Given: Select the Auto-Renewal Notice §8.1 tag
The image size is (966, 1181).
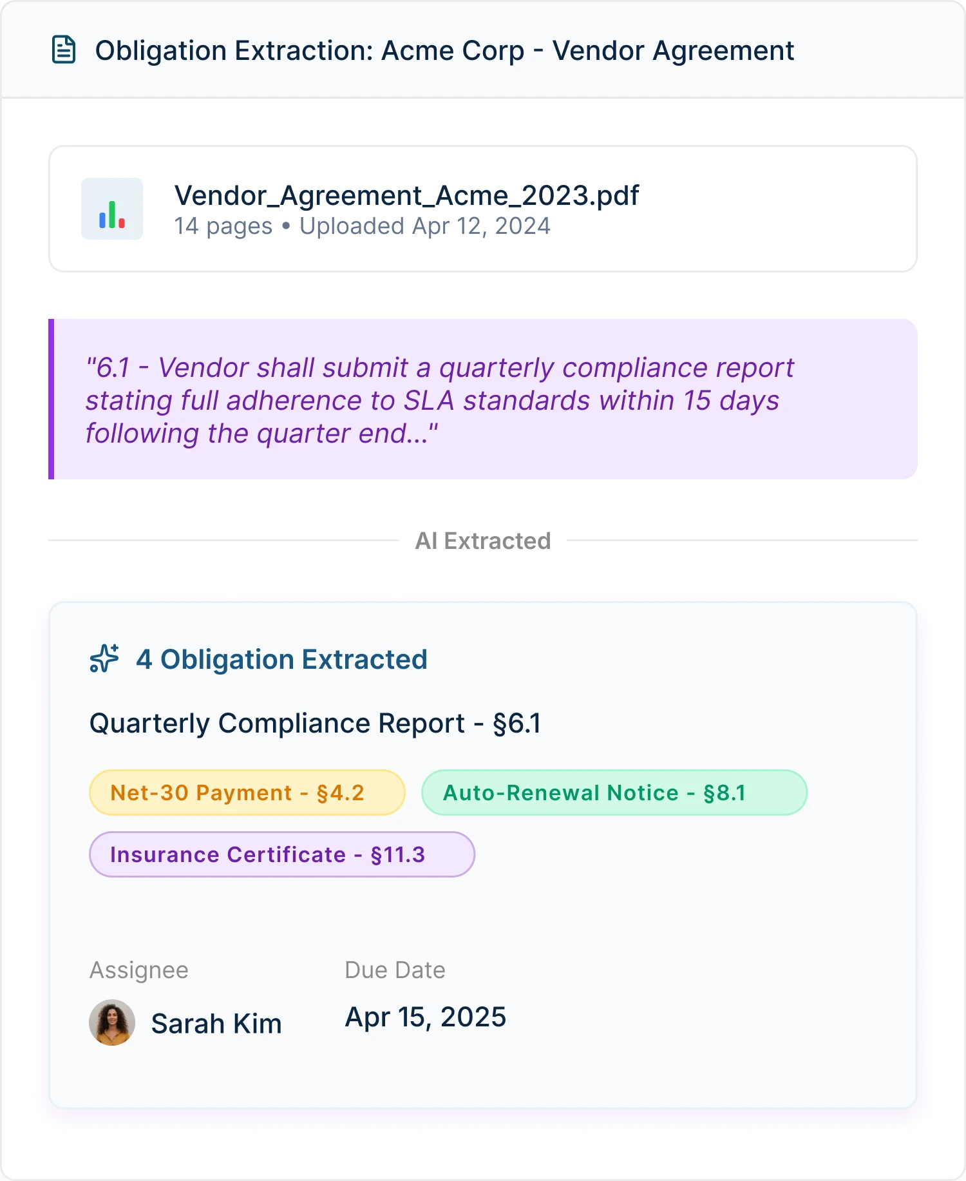Looking at the screenshot, I should 613,792.
